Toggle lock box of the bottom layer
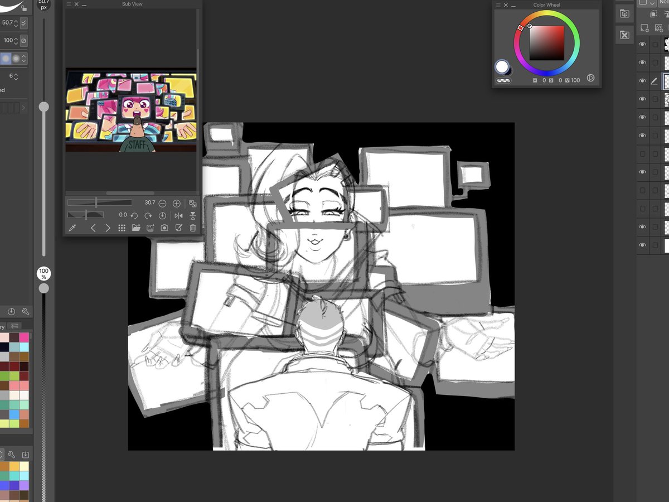The image size is (669, 502). click(655, 245)
